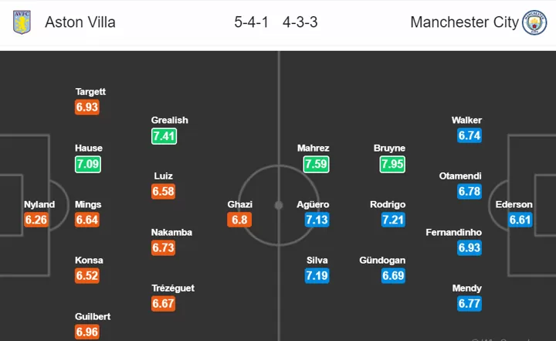Click the Targett player name
Screen dimensions: 556x341
[x=90, y=92]
